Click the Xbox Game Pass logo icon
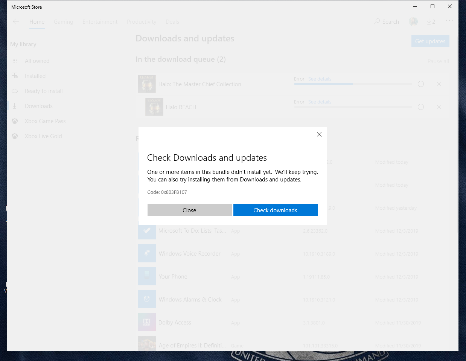This screenshot has height=361, width=466. click(15, 121)
